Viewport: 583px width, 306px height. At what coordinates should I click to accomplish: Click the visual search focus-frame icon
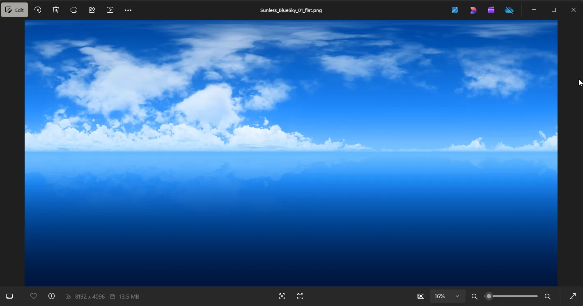[x=282, y=296]
